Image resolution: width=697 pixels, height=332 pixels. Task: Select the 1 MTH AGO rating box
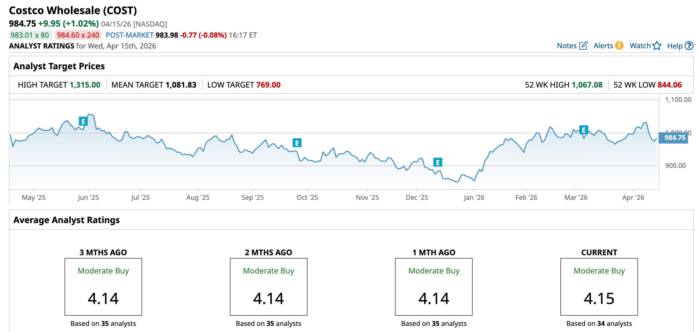tap(434, 287)
